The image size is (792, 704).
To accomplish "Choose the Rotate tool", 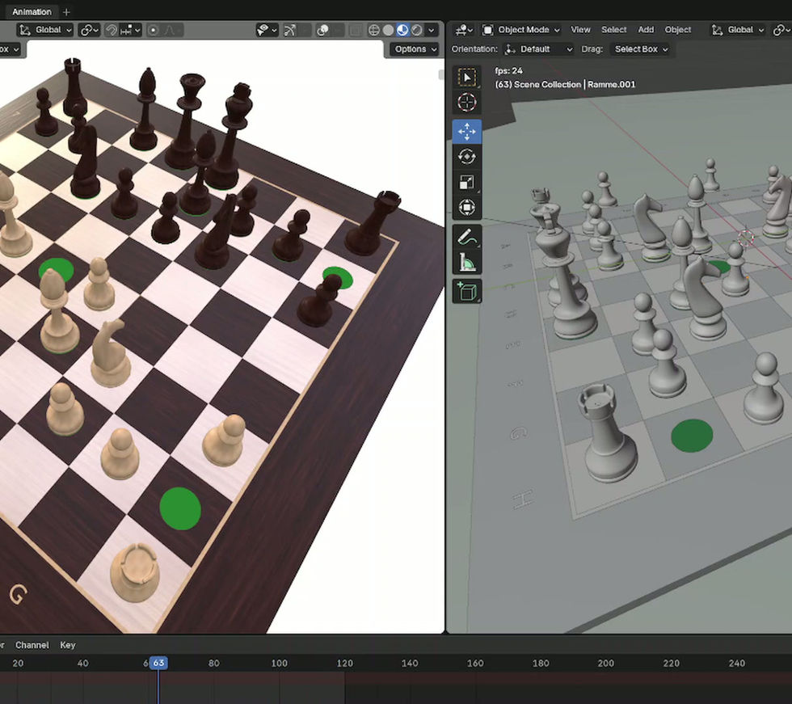I will pyautogui.click(x=466, y=157).
